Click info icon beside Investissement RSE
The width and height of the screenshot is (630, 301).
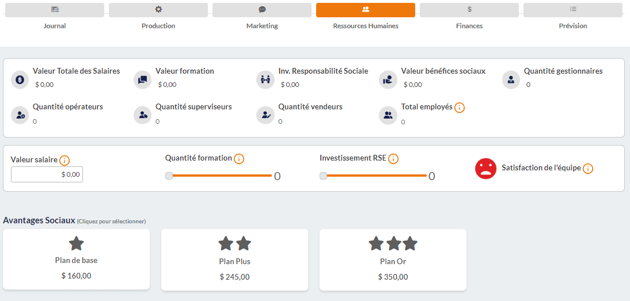393,159
